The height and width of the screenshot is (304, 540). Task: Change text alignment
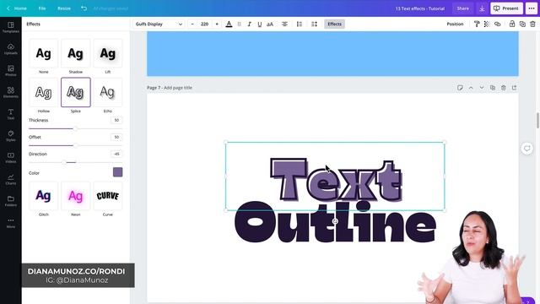[284, 24]
